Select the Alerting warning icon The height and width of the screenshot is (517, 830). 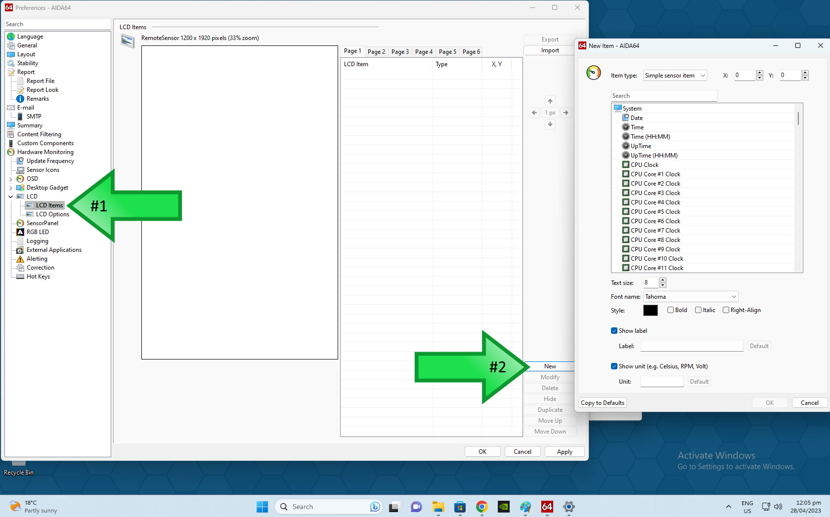pyautogui.click(x=20, y=259)
